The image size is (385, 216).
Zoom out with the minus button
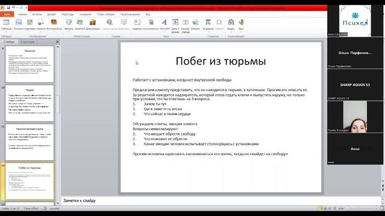tap(347, 208)
